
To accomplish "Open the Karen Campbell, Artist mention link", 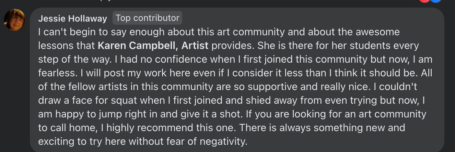I will coord(153,46).
